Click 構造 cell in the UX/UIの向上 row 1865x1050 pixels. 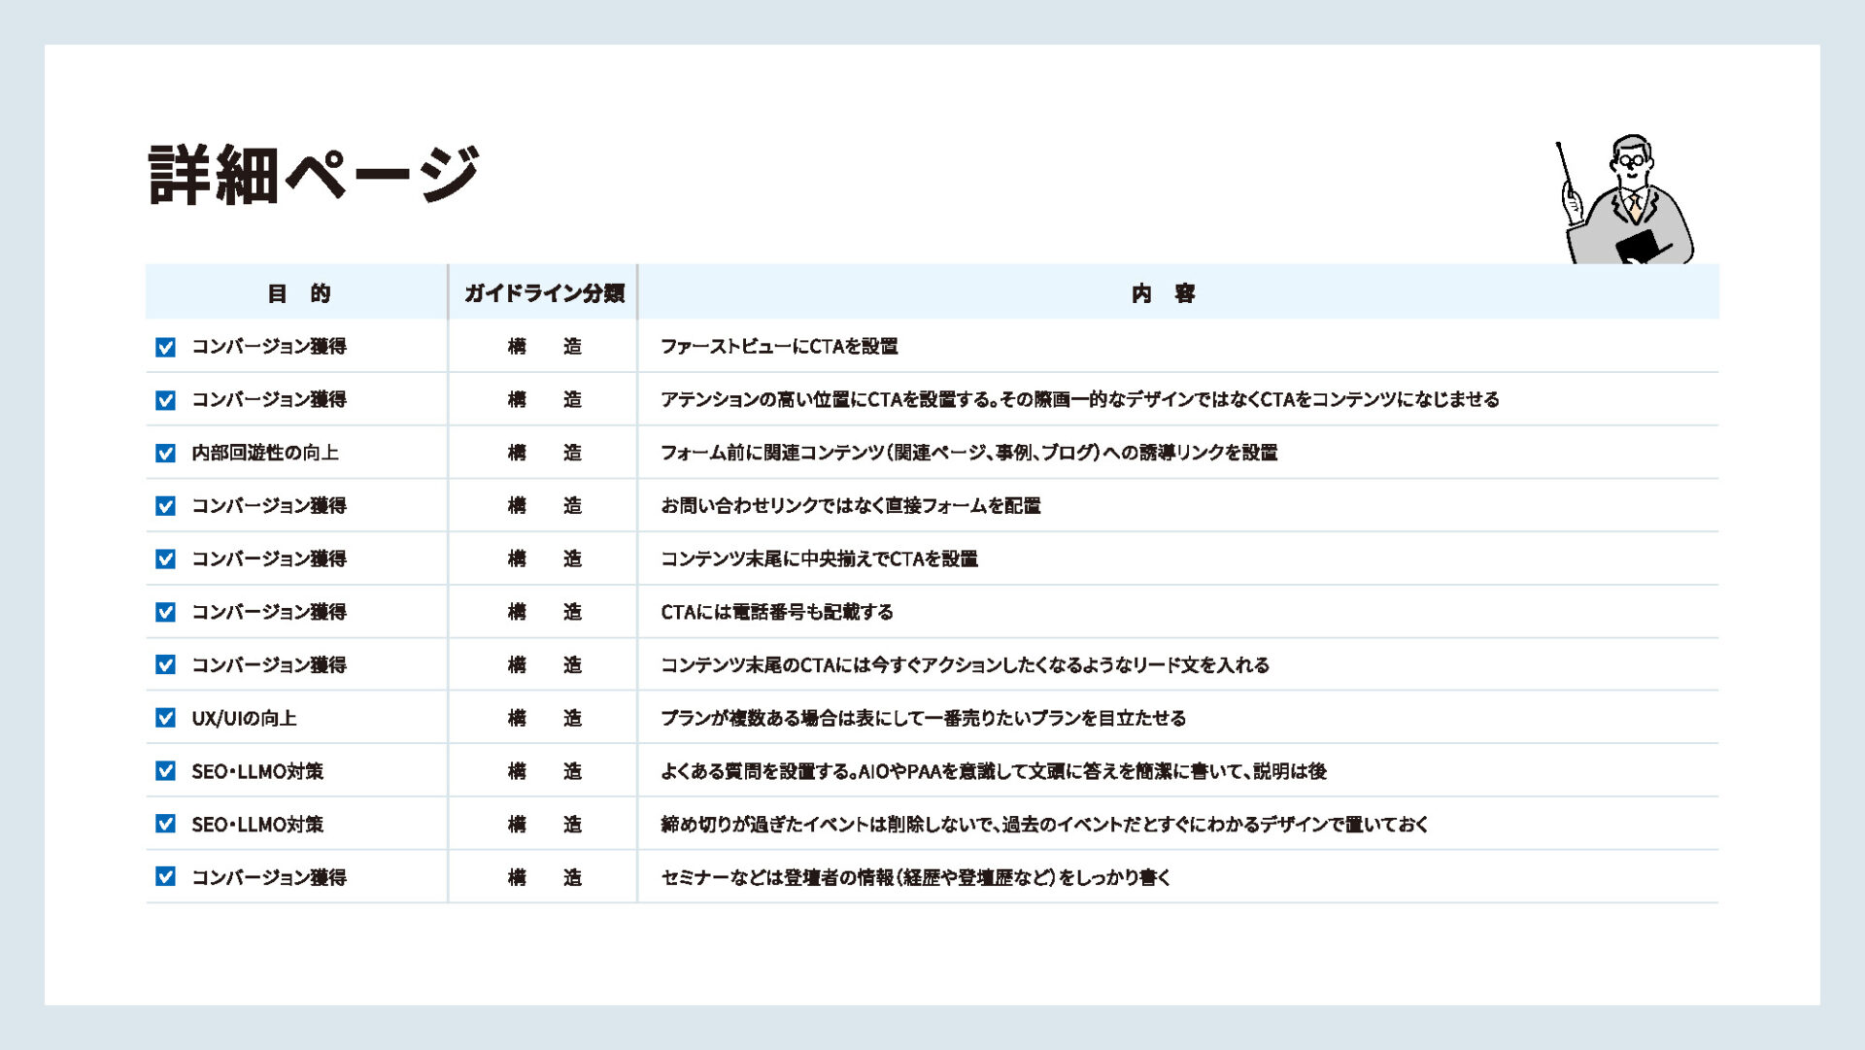[544, 718]
